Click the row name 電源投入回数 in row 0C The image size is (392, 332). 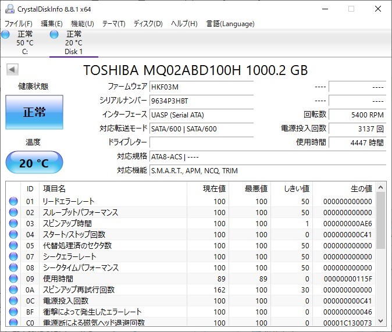click(66, 301)
